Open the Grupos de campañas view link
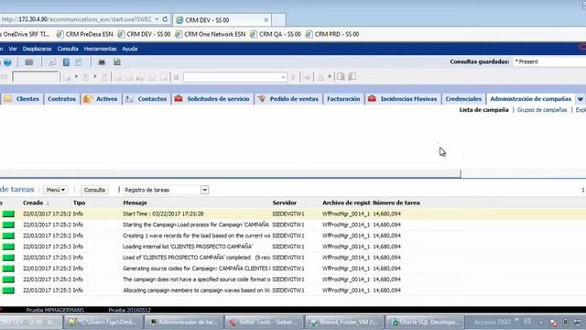 tap(542, 110)
